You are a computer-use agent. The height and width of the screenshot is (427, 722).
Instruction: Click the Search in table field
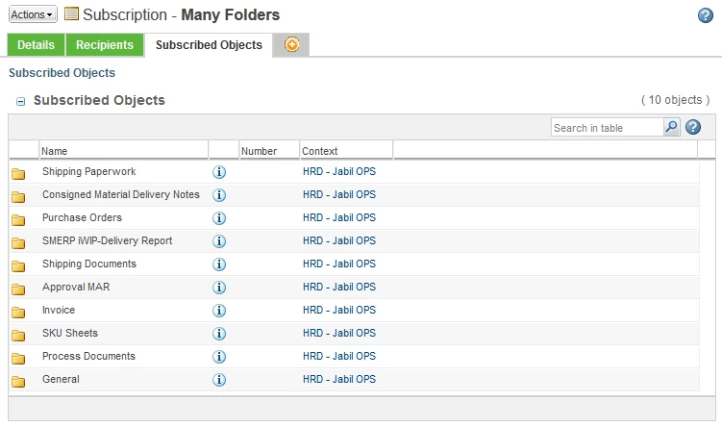pyautogui.click(x=607, y=128)
